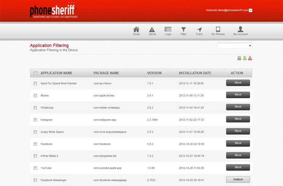Viewport: 283px width, 186px height.
Task: Click the Instagram application name
Action: 47,120
